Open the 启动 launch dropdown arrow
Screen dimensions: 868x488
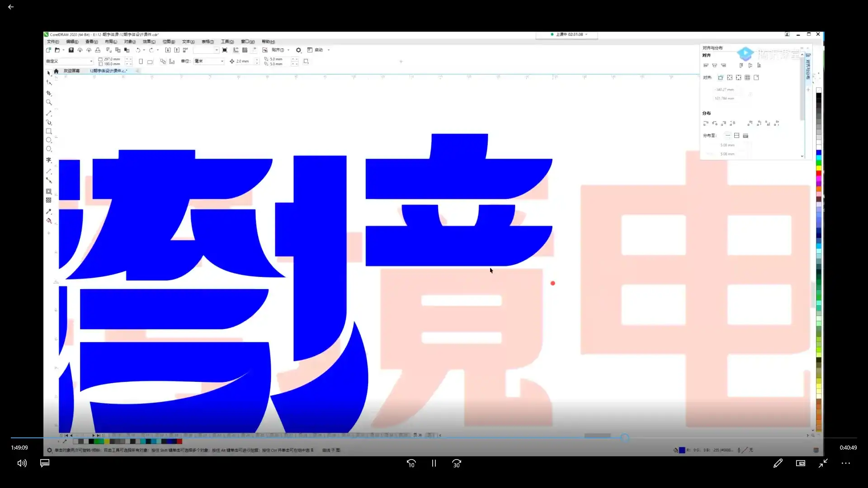point(329,50)
